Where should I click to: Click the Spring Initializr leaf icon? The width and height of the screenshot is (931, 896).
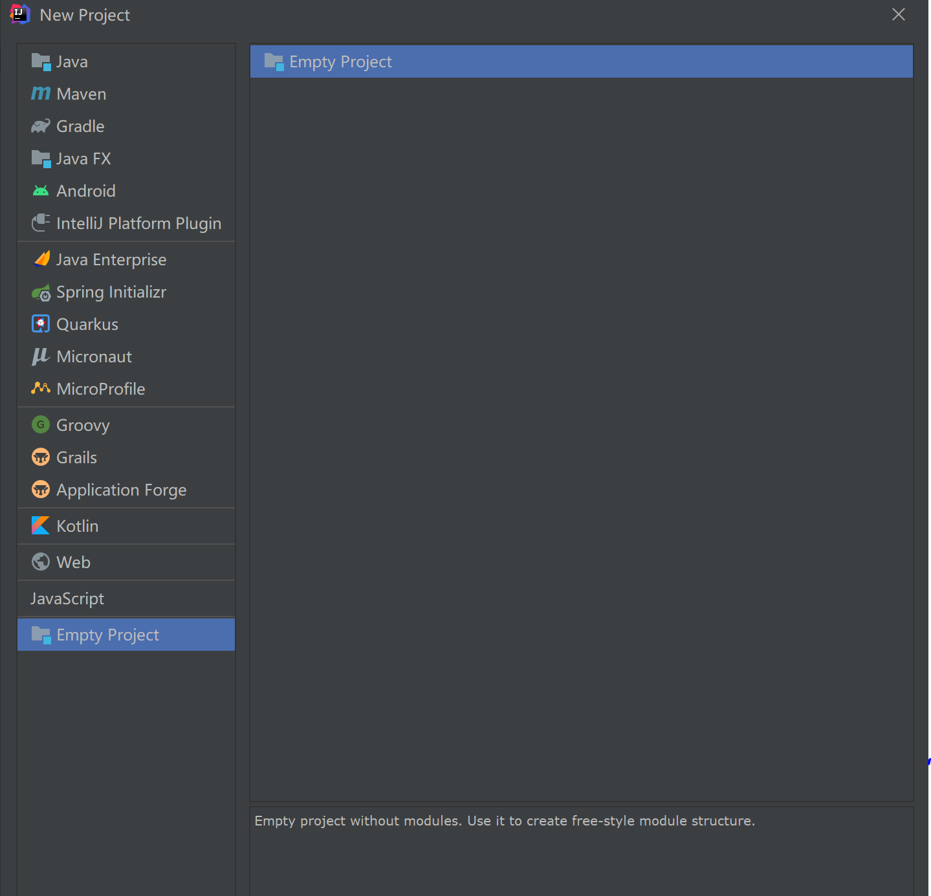tap(41, 292)
